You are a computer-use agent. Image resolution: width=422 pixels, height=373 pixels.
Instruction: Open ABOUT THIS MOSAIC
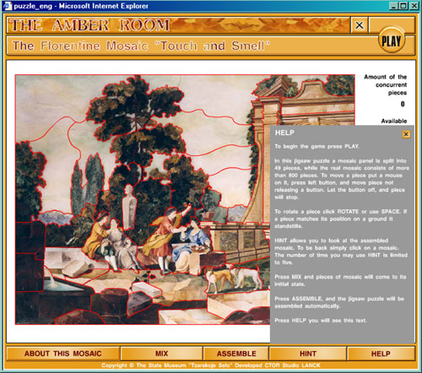click(62, 354)
